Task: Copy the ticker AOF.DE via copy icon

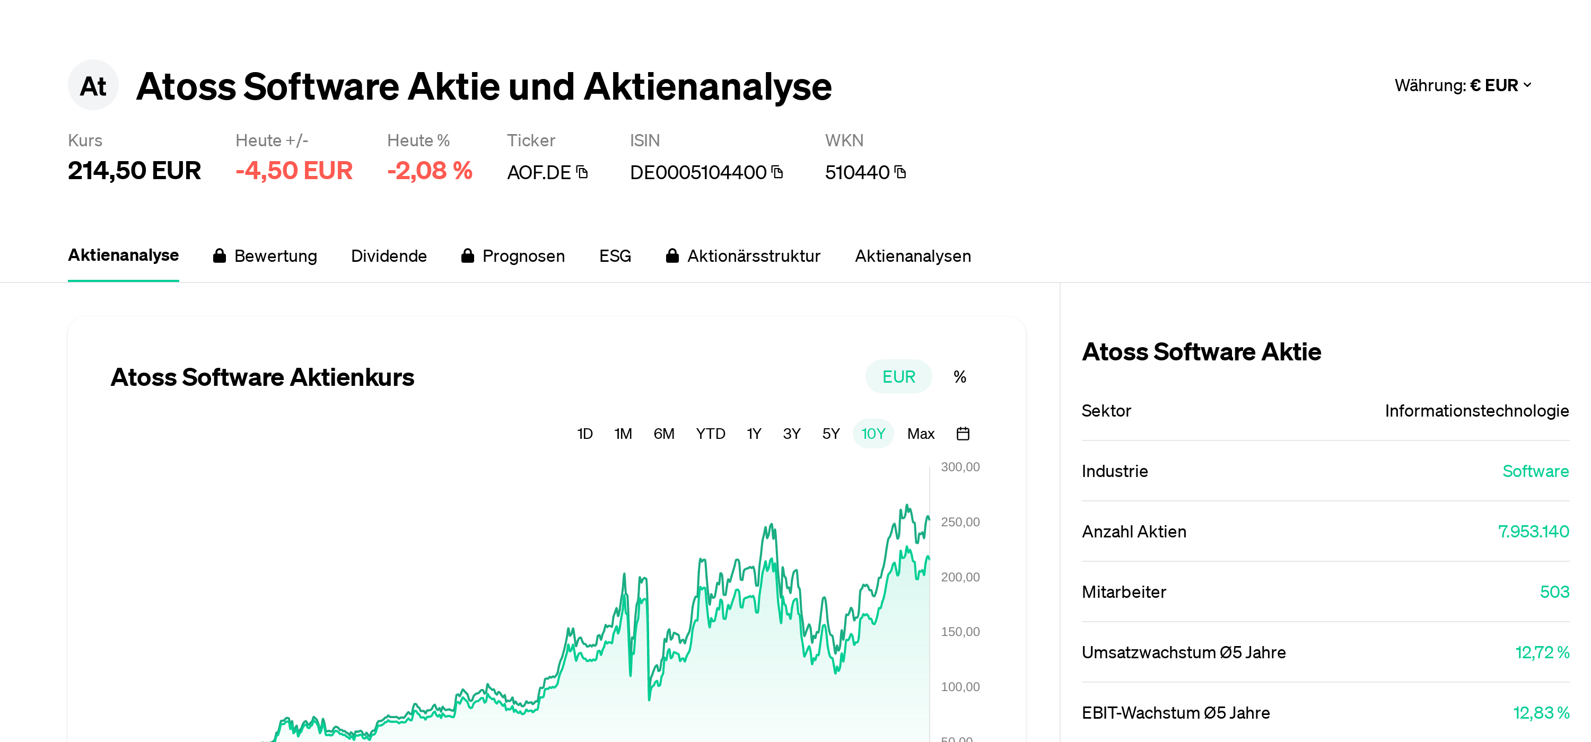Action: pos(581,173)
